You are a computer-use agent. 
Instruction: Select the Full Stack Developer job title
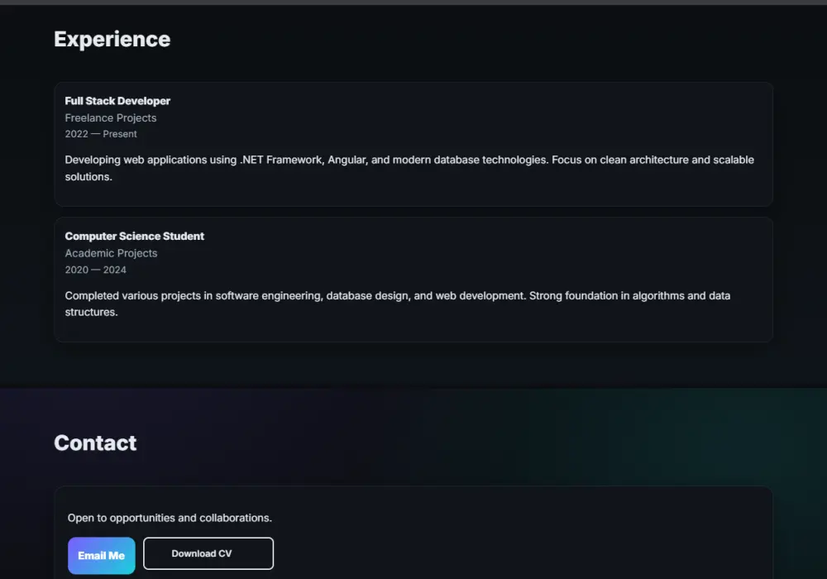(x=117, y=101)
